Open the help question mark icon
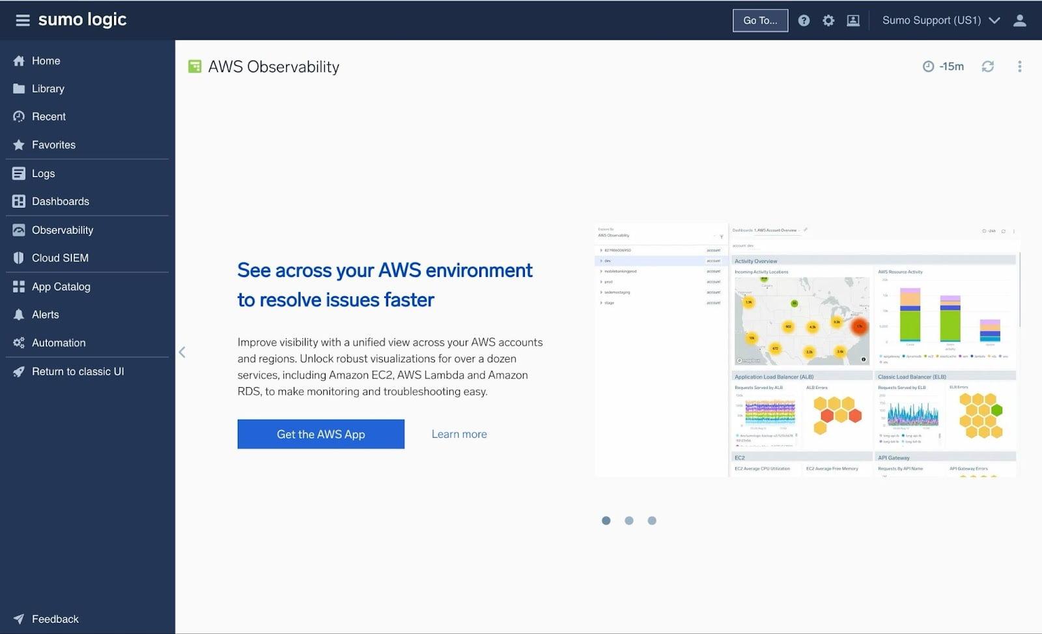The height and width of the screenshot is (634, 1042). pyautogui.click(x=804, y=20)
